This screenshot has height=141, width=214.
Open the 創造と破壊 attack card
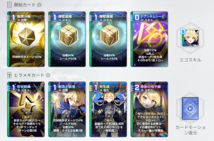point(67,109)
